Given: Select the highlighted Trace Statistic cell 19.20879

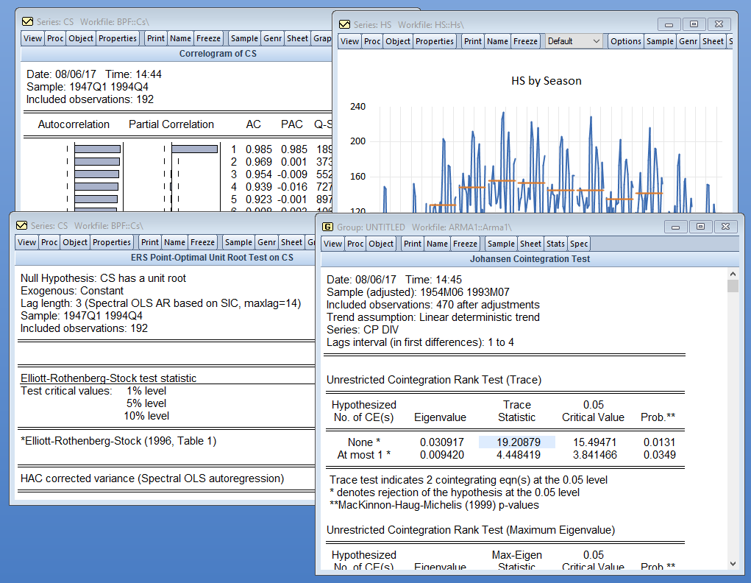Looking at the screenshot, I should tap(516, 442).
